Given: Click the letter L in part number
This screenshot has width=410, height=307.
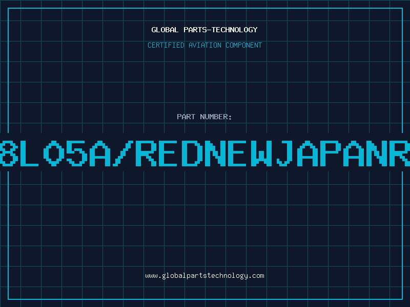Looking at the screenshot, I should (29, 153).
